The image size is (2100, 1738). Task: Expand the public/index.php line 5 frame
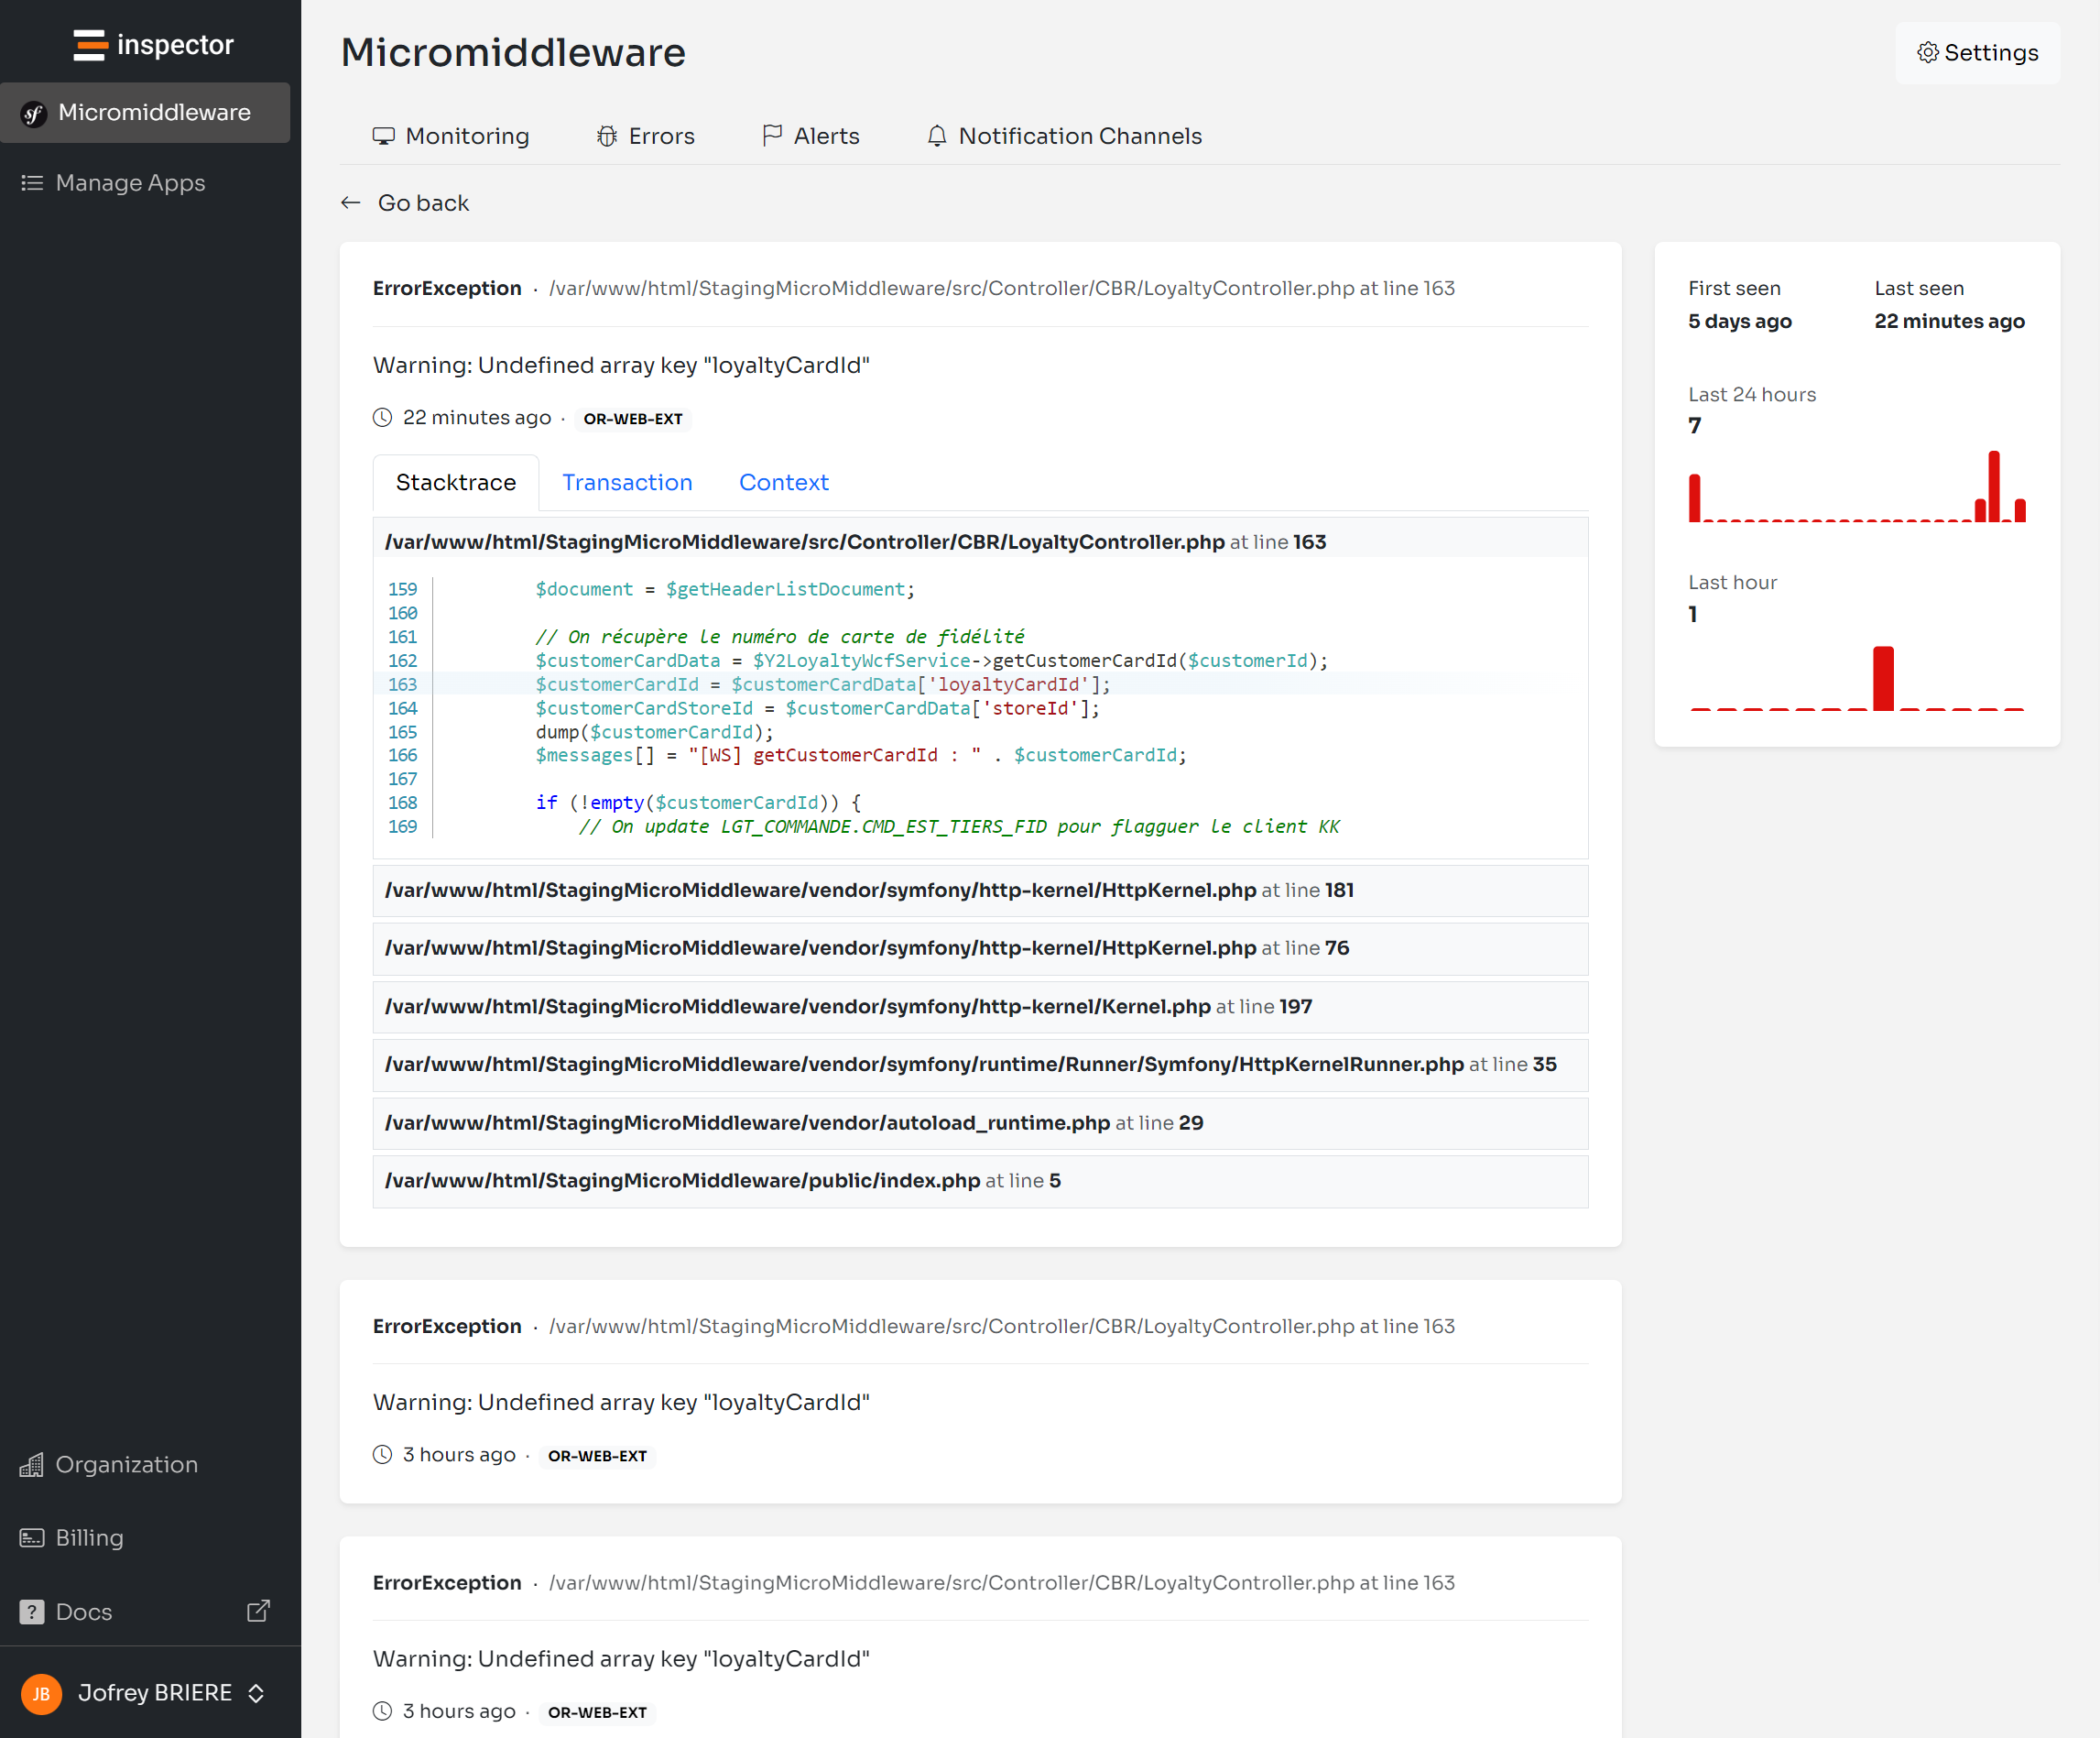722,1181
